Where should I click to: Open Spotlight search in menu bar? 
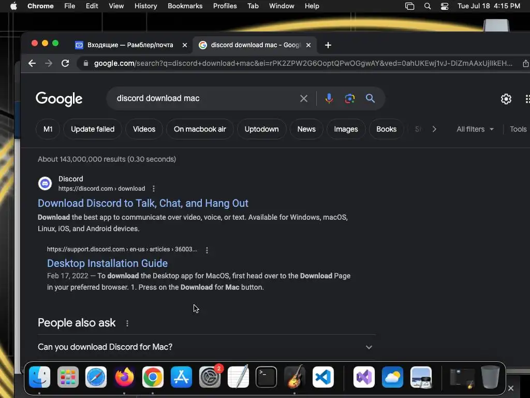428,6
